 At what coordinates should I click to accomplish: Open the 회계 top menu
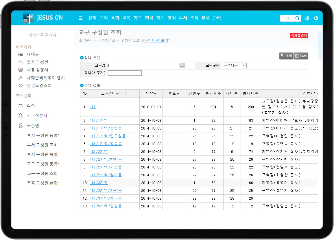pos(160,18)
